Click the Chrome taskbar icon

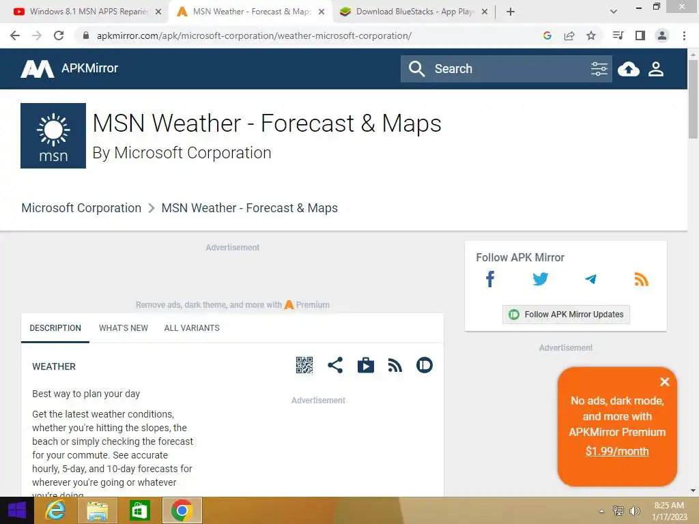182,510
